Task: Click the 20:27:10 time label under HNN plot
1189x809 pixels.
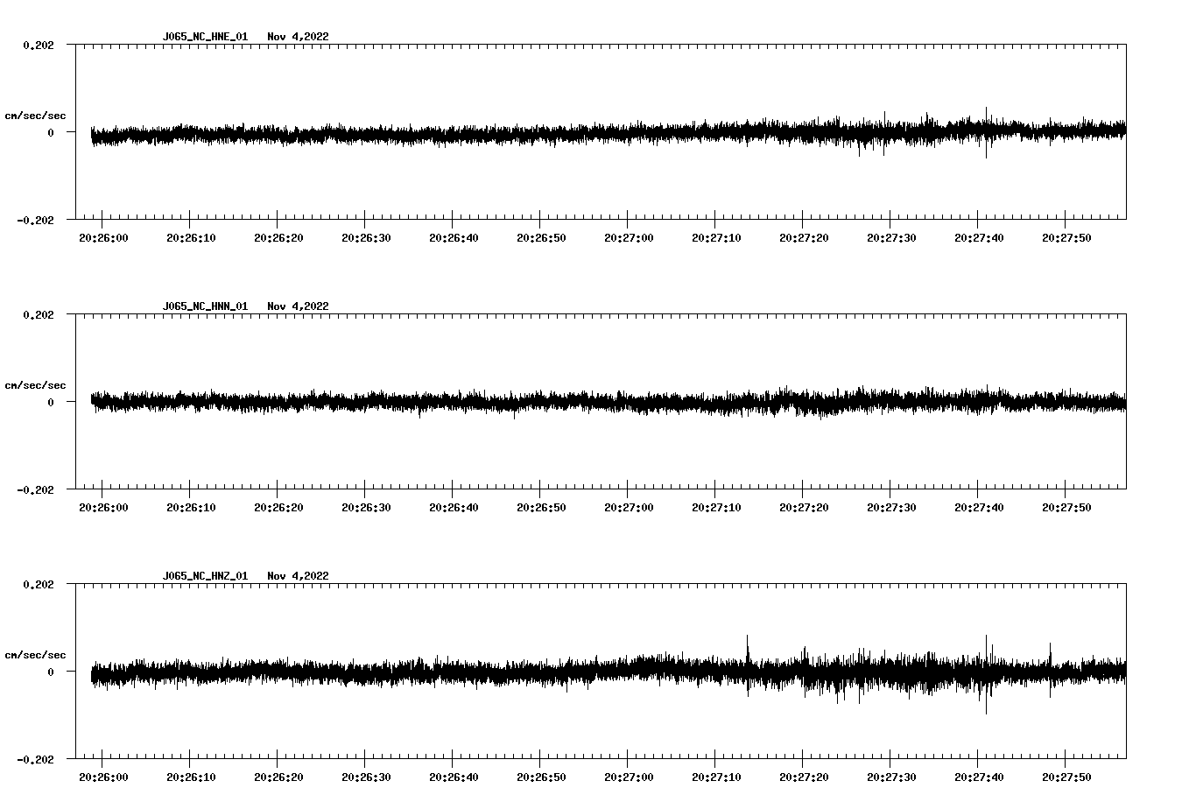Action: pos(716,508)
